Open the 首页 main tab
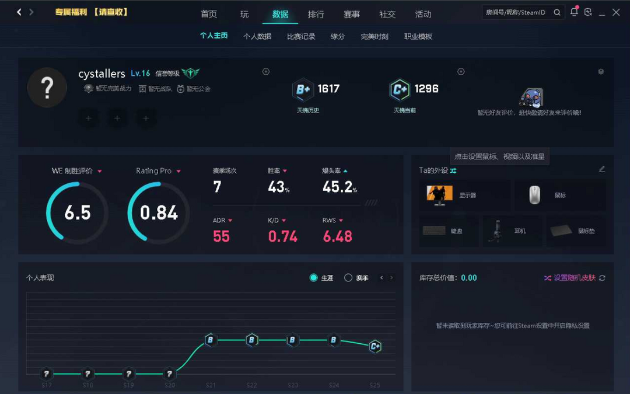Image resolution: width=630 pixels, height=394 pixels. [x=209, y=15]
